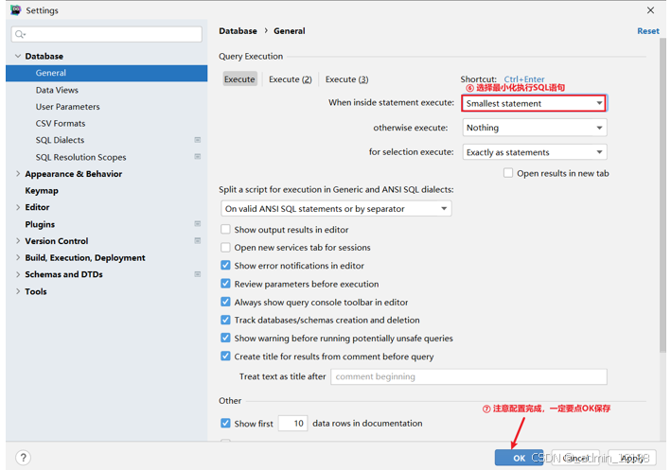Open the Exactly as statements dropdown

[535, 152]
